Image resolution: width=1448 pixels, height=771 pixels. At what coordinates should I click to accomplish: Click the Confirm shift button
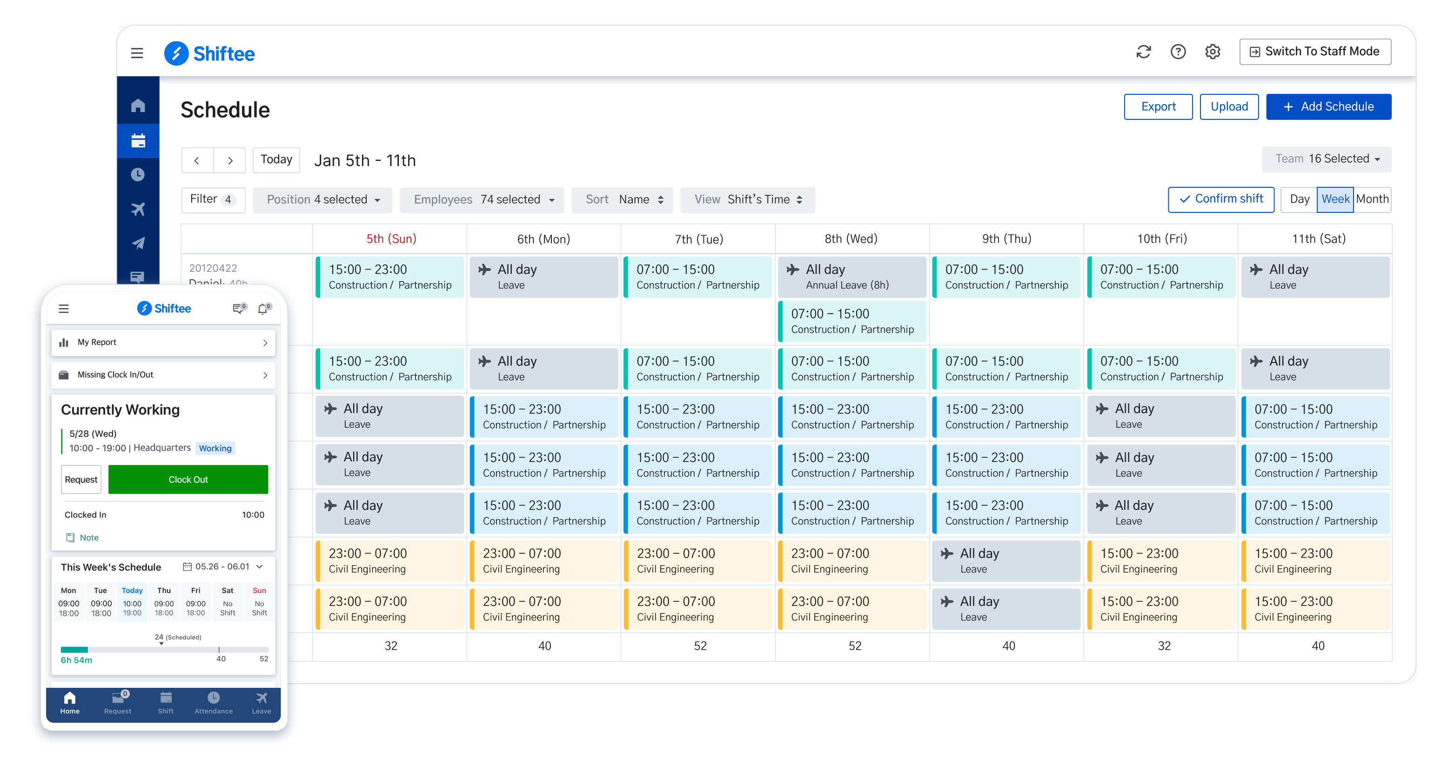point(1221,199)
